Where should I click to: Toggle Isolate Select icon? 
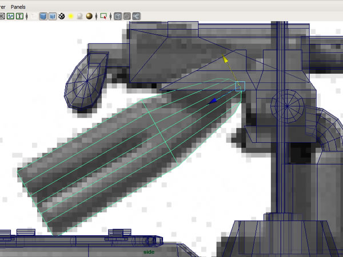(x=103, y=16)
